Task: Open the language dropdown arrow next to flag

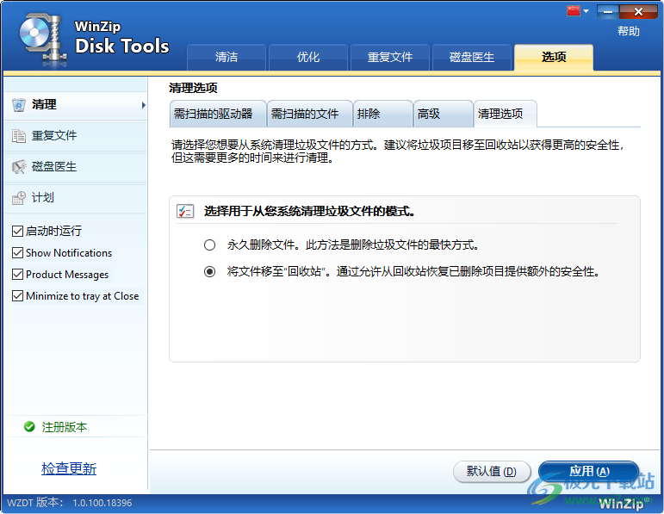Action: 586,11
